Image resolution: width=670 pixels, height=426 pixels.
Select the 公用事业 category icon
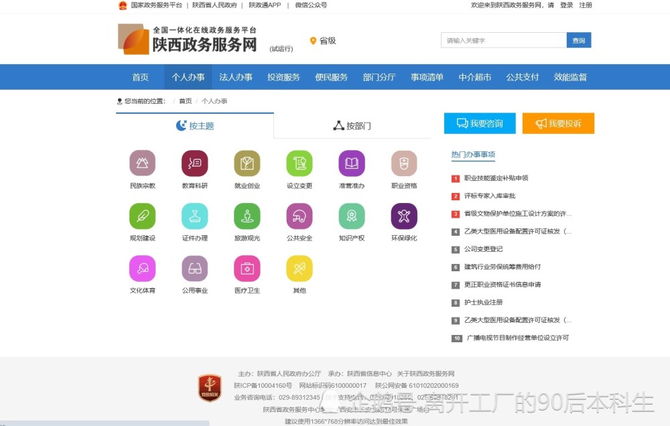(x=195, y=269)
